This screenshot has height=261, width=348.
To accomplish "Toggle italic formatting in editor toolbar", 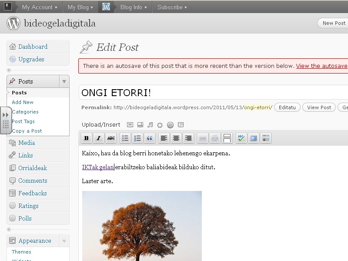I will (x=99, y=138).
